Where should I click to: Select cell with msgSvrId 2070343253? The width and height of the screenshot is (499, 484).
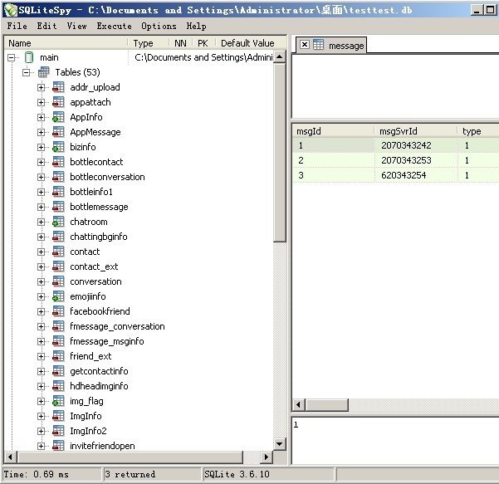[x=416, y=160]
